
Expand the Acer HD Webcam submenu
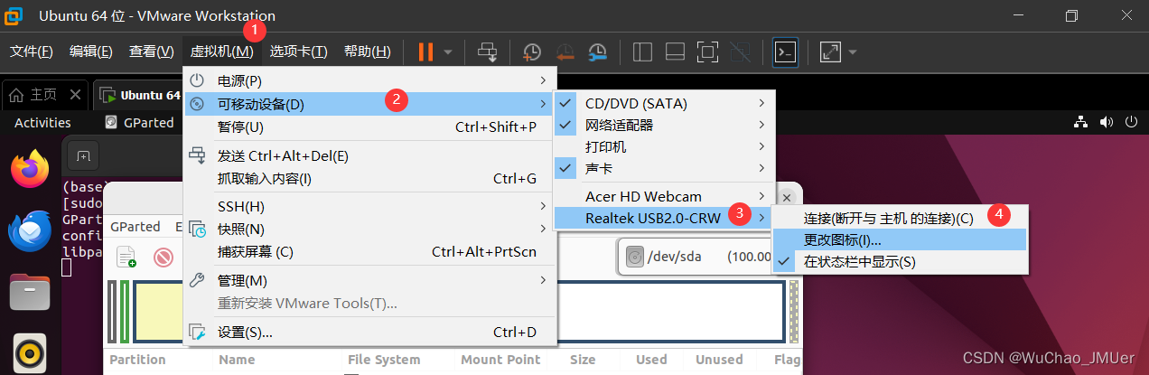point(665,196)
